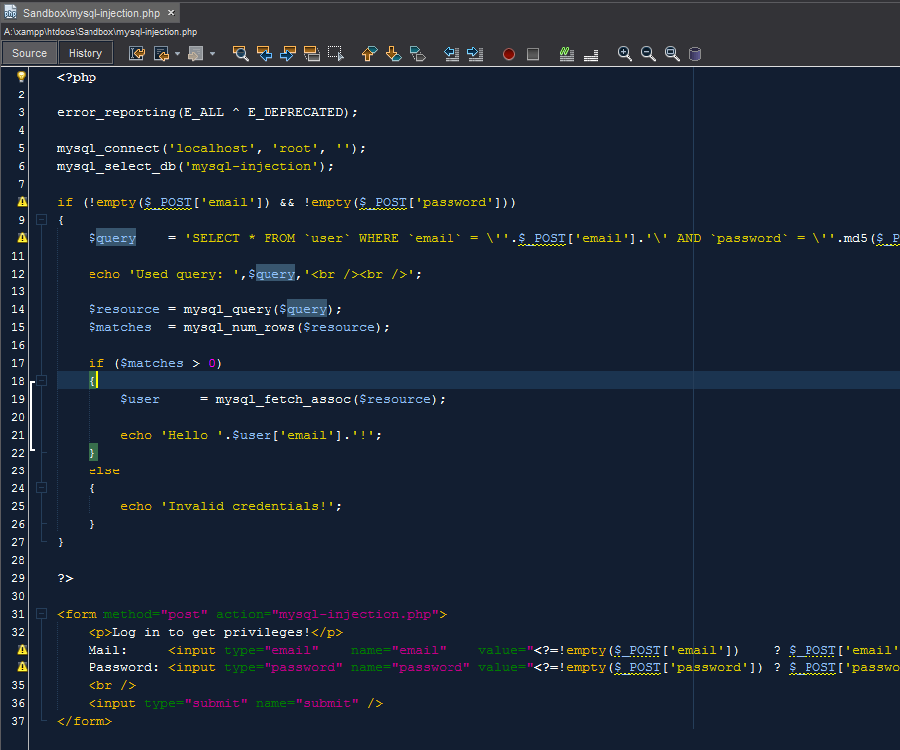Click the Find Next Occurrence icon
Viewport: 900px width, 750px height.
point(287,54)
